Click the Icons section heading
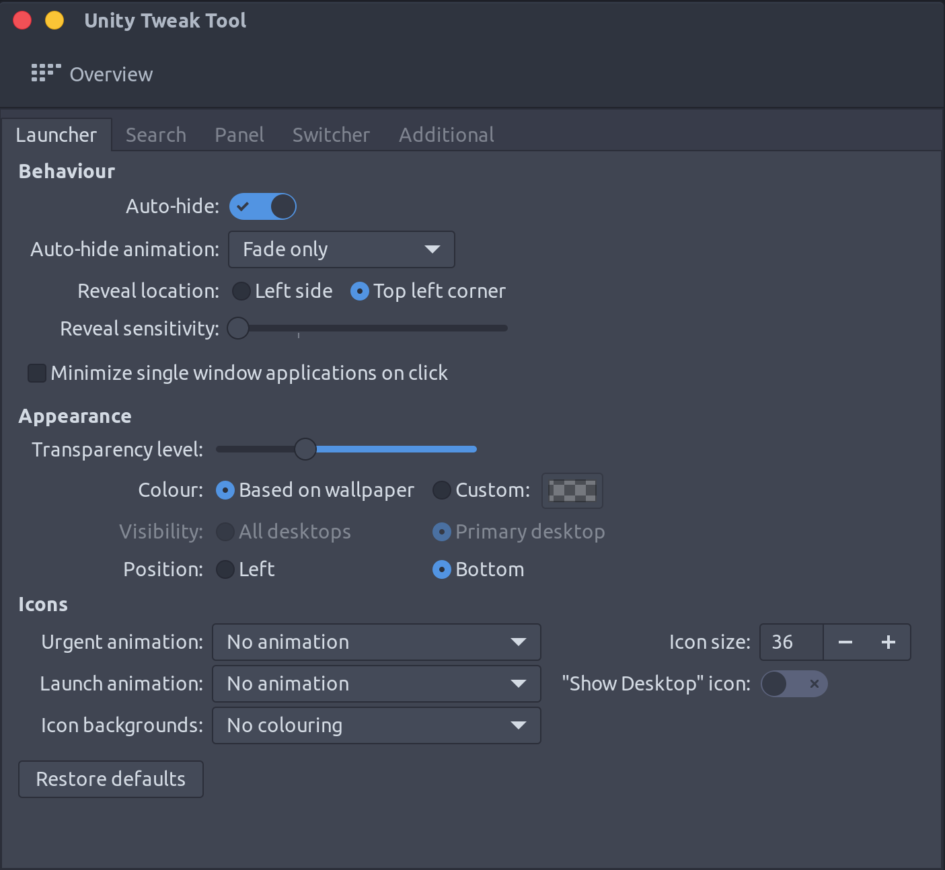The width and height of the screenshot is (945, 870). click(43, 604)
